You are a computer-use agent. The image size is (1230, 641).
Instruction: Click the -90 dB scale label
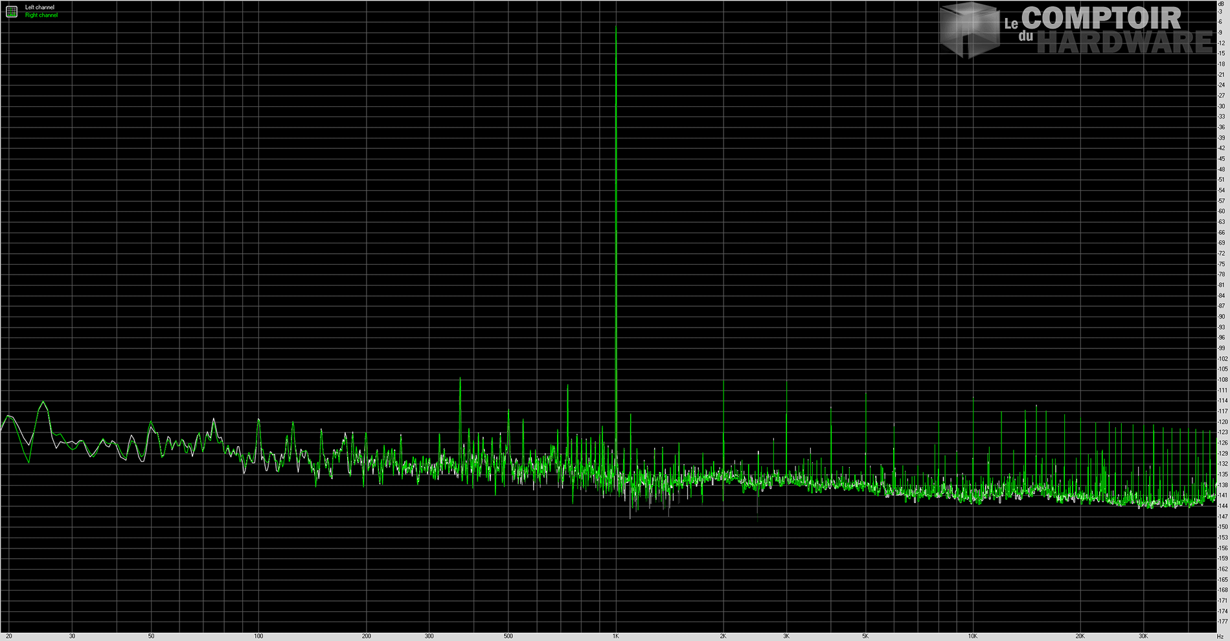click(1222, 317)
